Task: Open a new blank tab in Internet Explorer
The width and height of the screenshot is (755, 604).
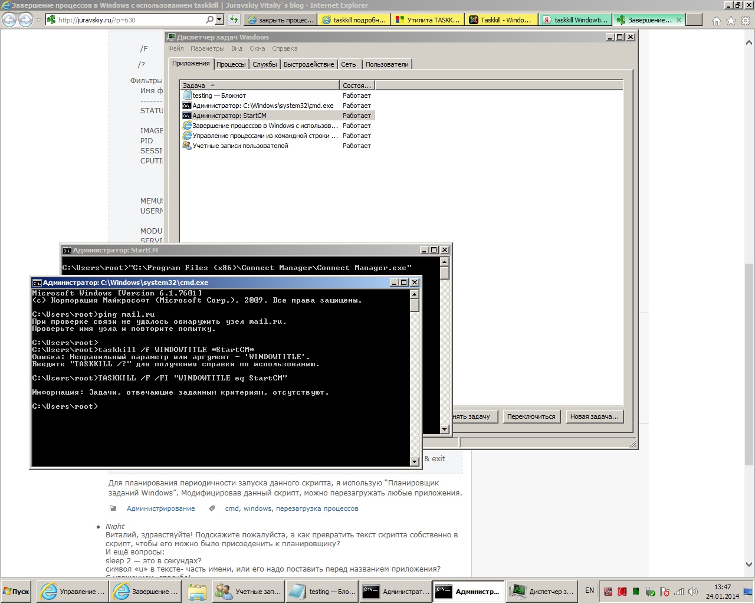Action: click(x=694, y=20)
